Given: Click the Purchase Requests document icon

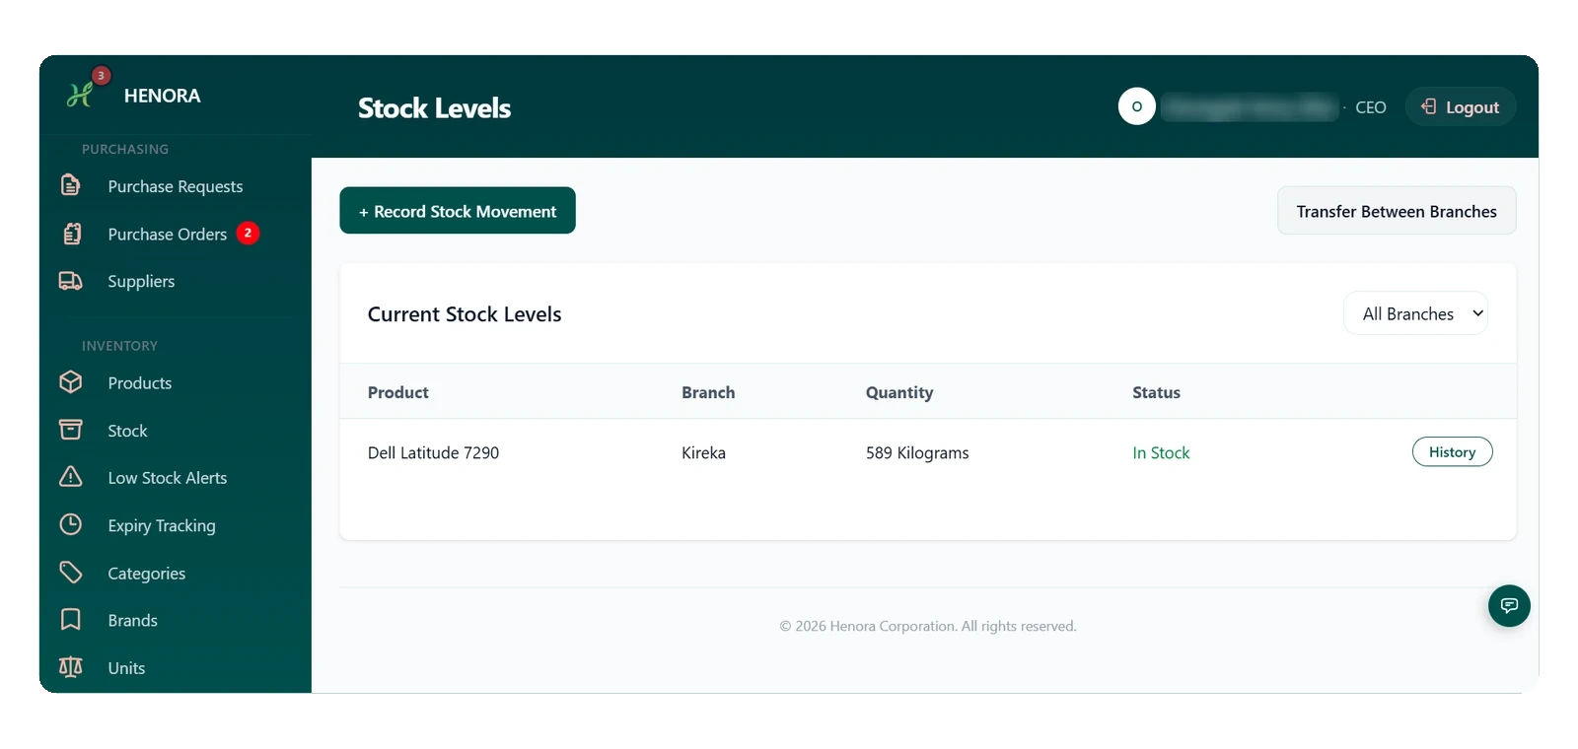Looking at the screenshot, I should click(71, 185).
